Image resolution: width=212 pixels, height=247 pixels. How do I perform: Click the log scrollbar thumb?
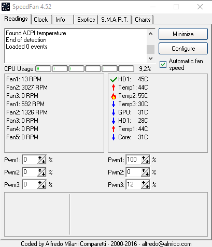point(150,50)
